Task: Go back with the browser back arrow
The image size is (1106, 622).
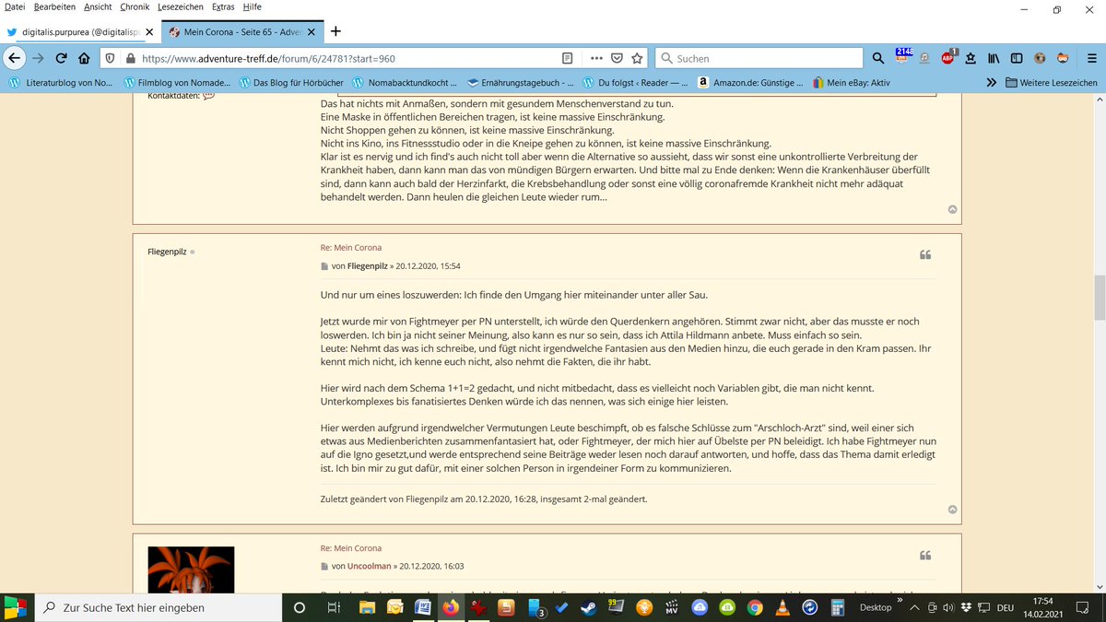Action: (x=14, y=57)
